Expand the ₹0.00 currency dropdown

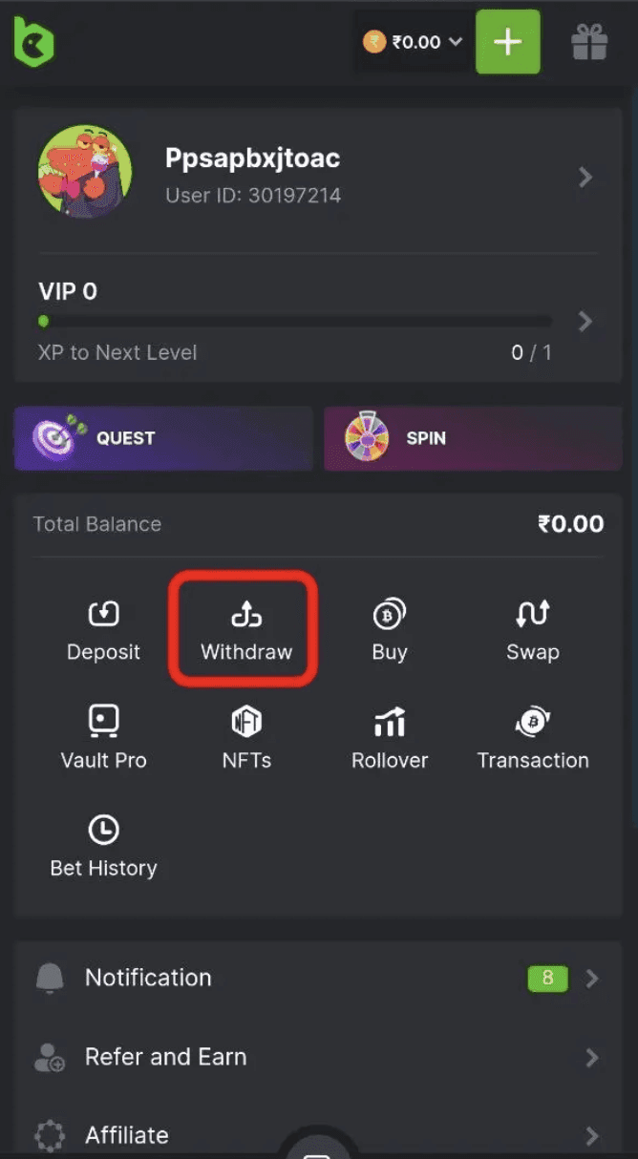[x=413, y=41]
